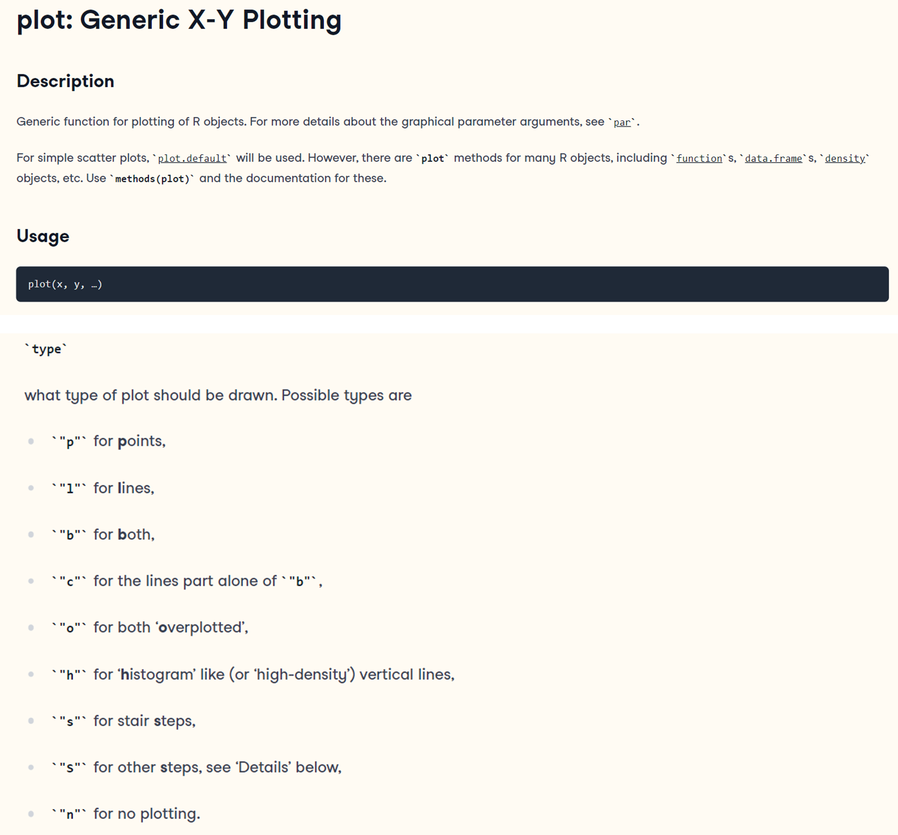Select the "l" for lines list entry
The image size is (898, 835).
pyautogui.click(x=103, y=488)
